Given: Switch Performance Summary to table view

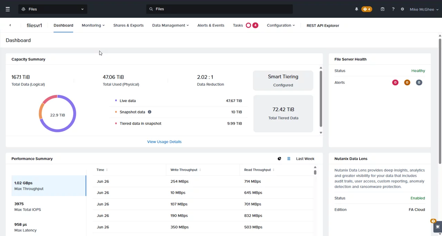Looking at the screenshot, I should pyautogui.click(x=289, y=158).
